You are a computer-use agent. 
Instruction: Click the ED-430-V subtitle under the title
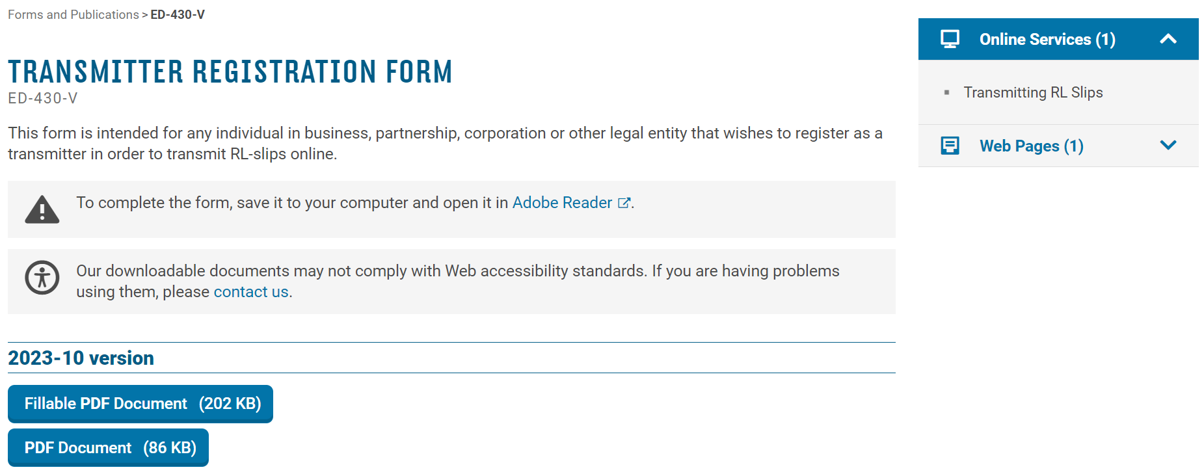point(43,98)
